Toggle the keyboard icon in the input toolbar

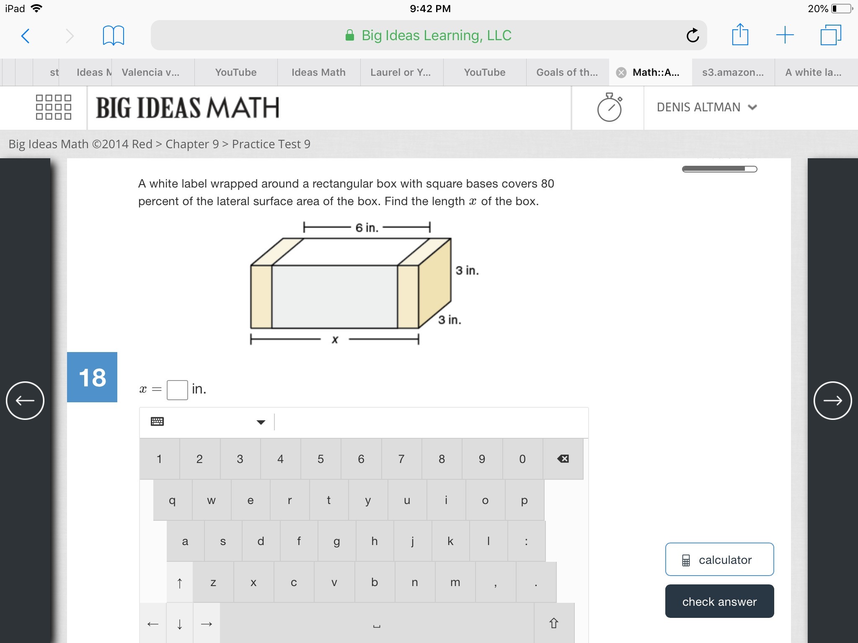tap(157, 422)
